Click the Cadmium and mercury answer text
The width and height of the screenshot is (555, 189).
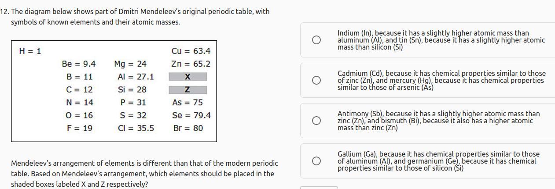pyautogui.click(x=441, y=80)
